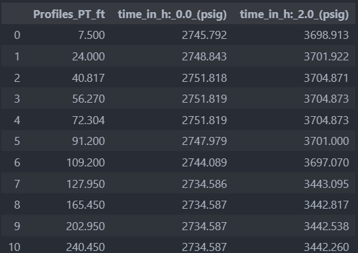Click the cell value 3704.871
Image resolution: width=358 pixels, height=253 pixels.
pos(326,78)
